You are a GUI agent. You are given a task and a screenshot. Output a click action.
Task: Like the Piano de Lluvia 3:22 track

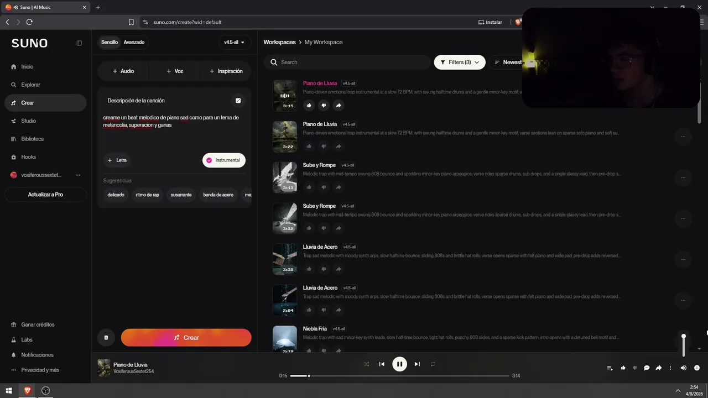tap(309, 146)
